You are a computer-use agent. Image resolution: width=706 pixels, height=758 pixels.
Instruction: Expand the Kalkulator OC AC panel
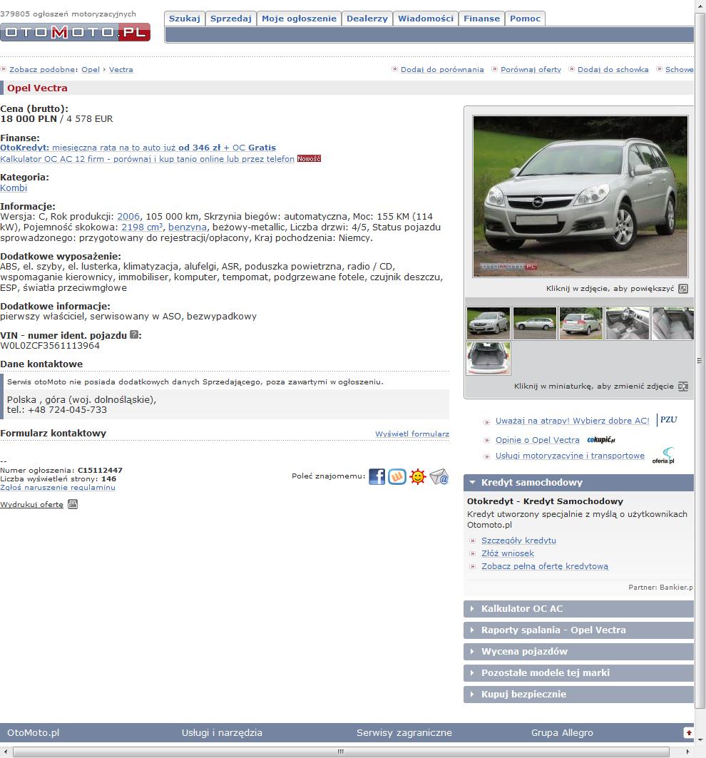(x=578, y=609)
